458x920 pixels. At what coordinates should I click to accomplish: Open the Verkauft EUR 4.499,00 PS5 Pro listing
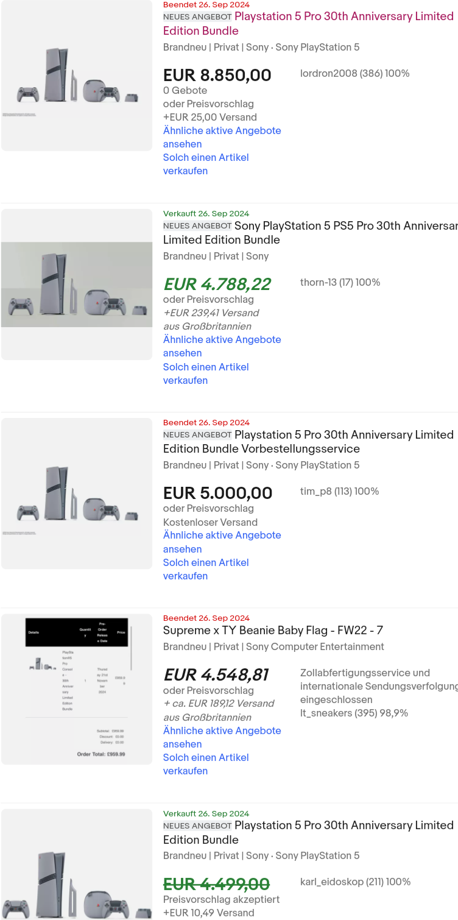click(307, 832)
